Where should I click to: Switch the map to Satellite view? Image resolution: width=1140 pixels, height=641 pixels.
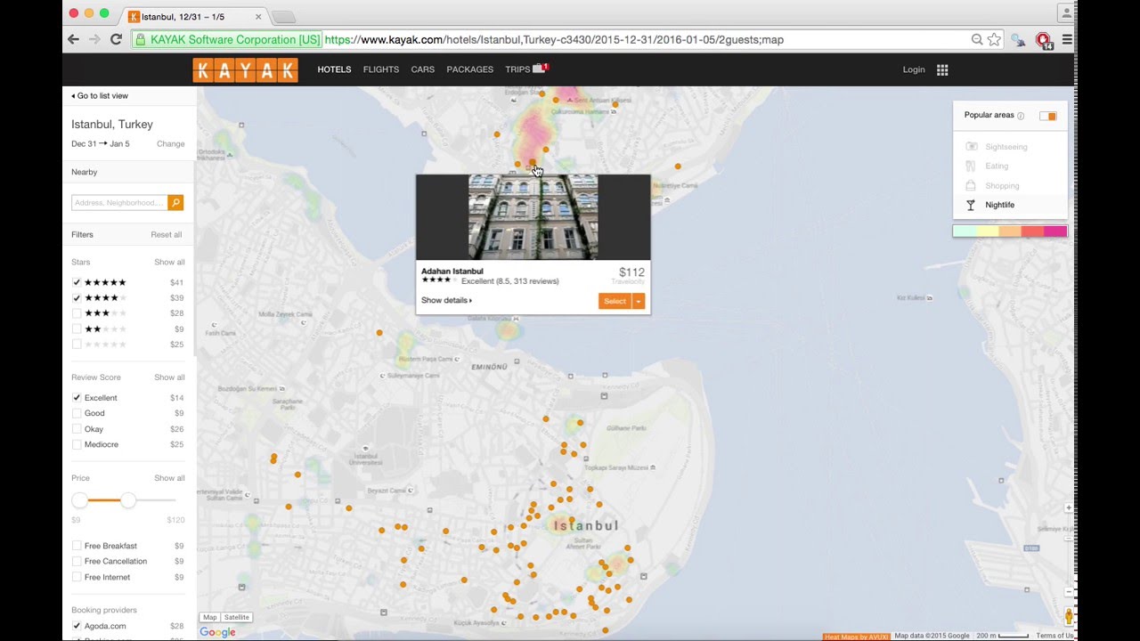(x=237, y=617)
